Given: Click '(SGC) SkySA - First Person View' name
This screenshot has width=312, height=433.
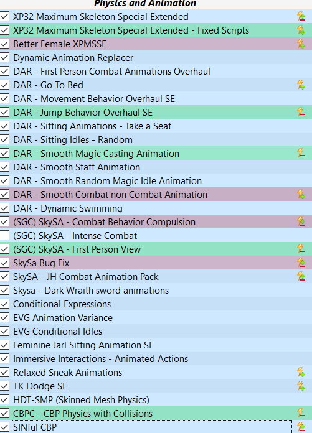Looking at the screenshot, I should 77,249.
